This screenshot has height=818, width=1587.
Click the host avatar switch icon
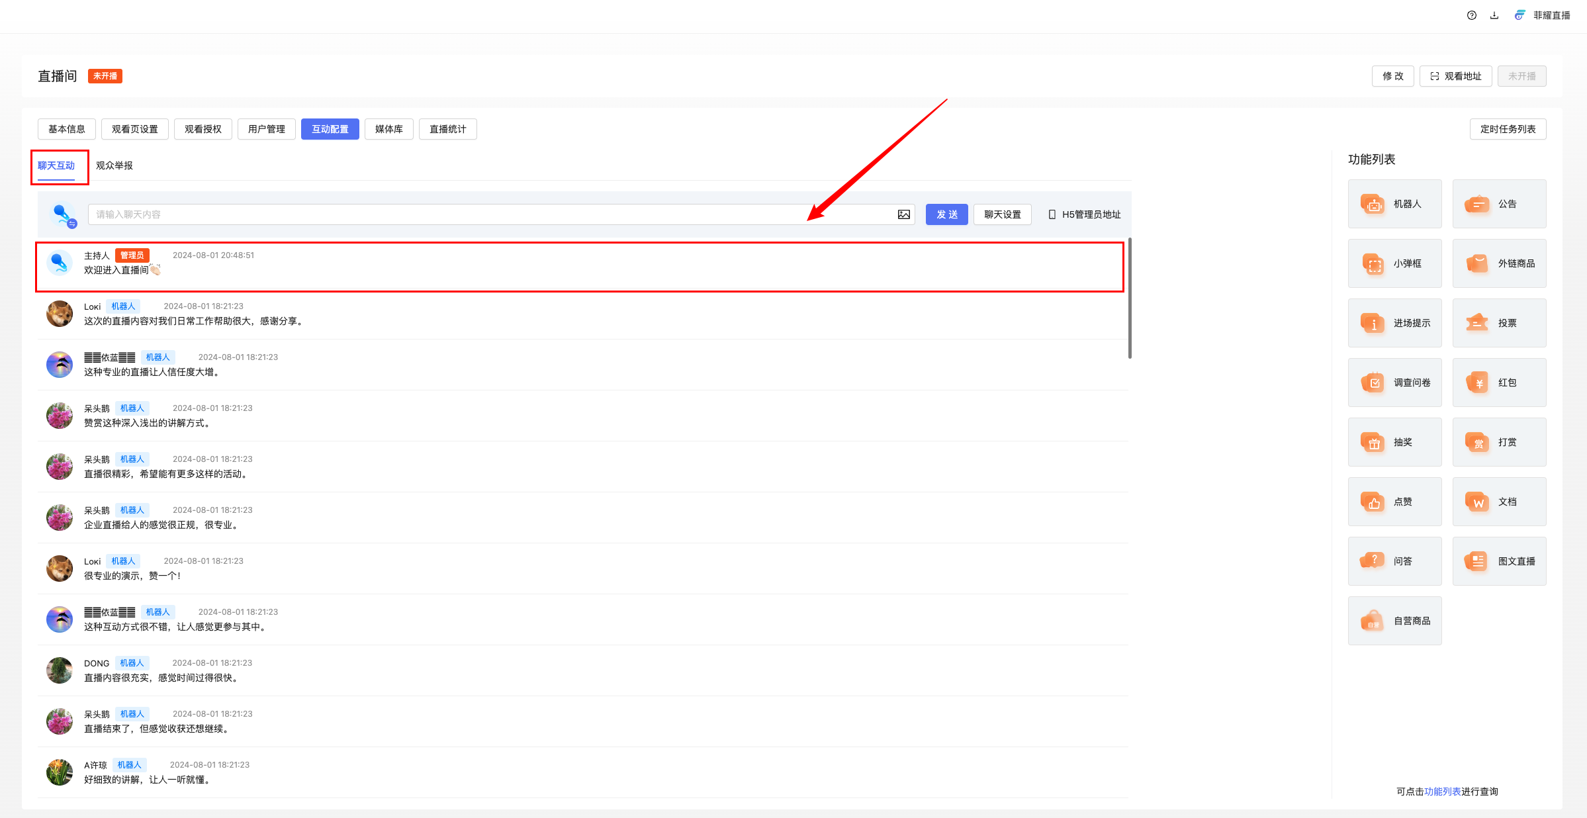click(72, 224)
